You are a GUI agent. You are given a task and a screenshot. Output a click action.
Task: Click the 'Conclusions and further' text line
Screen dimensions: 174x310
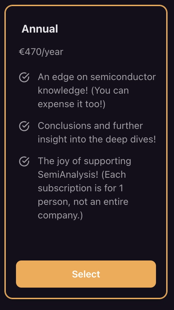point(90,126)
